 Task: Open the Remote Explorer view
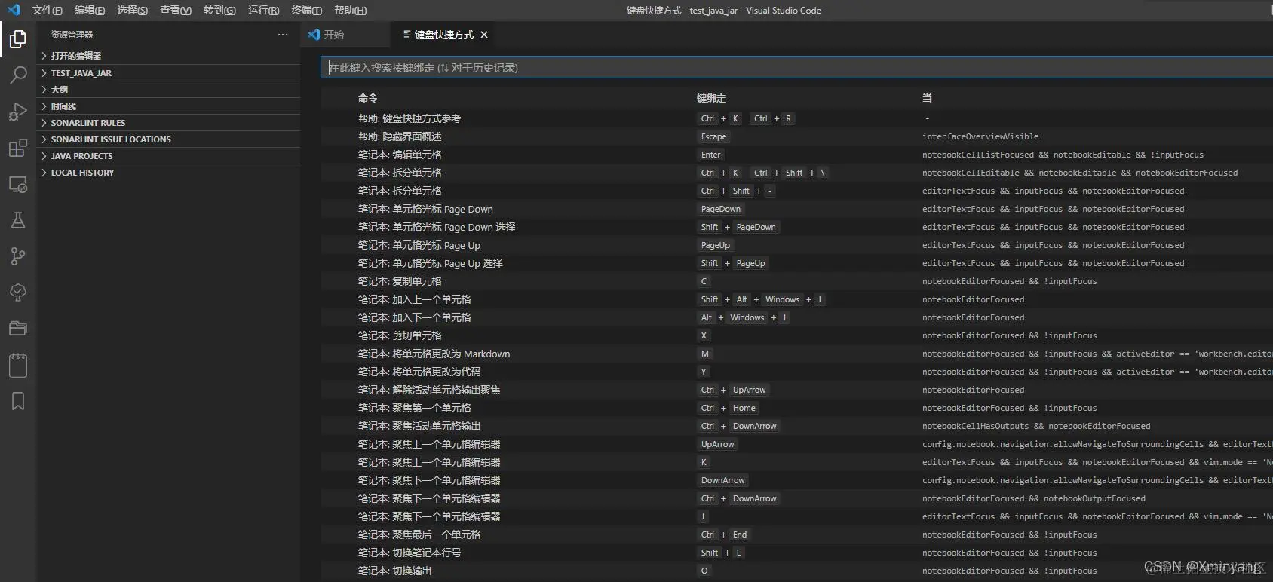pyautogui.click(x=18, y=184)
